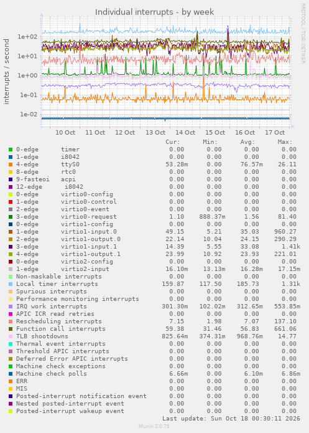Viewport: 309px width, 433px height.
Task: Click the 'Non-maskable interrupts' label
Action: pos(59,277)
